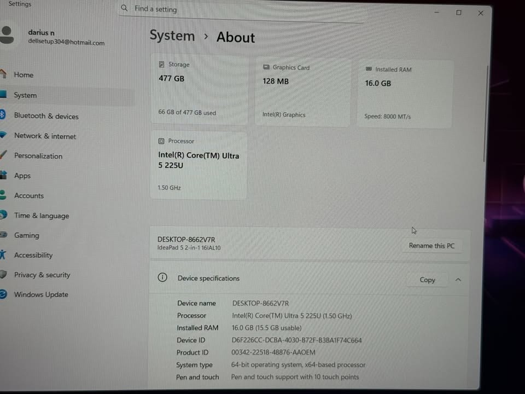Open Windows Update settings
The width and height of the screenshot is (525, 394).
41,294
